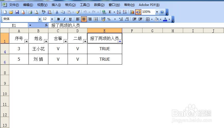The height and width of the screenshot is (128, 224).
Task: Toggle italic formatting
Action: point(65,19)
